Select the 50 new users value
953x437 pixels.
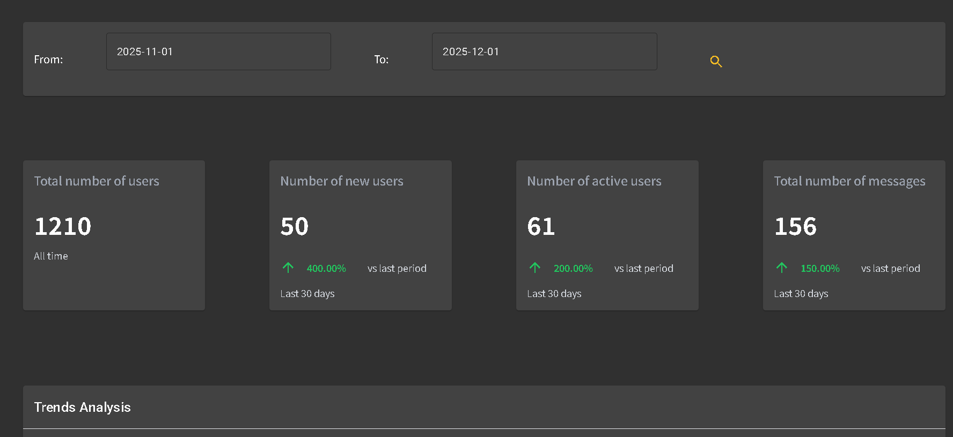(295, 226)
